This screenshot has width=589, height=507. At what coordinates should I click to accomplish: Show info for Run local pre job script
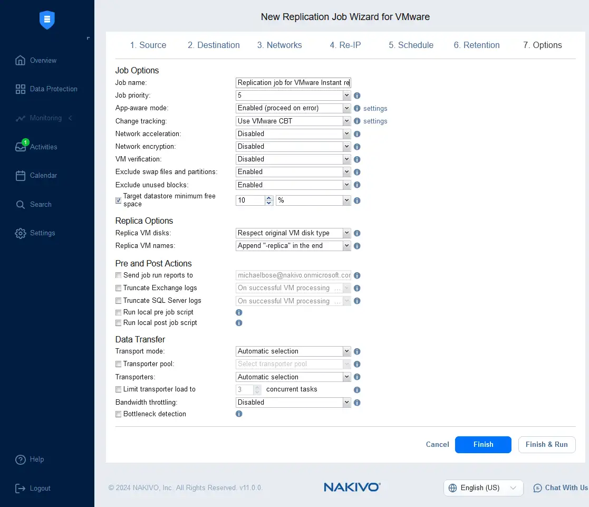coord(239,312)
